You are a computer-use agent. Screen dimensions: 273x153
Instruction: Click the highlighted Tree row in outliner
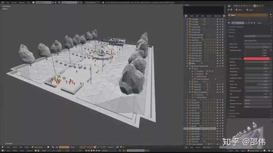coord(200,129)
